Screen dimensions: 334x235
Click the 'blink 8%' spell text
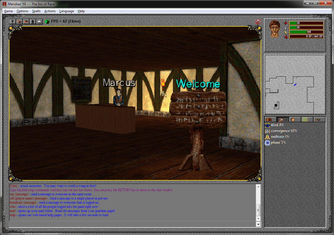pyautogui.click(x=277, y=125)
